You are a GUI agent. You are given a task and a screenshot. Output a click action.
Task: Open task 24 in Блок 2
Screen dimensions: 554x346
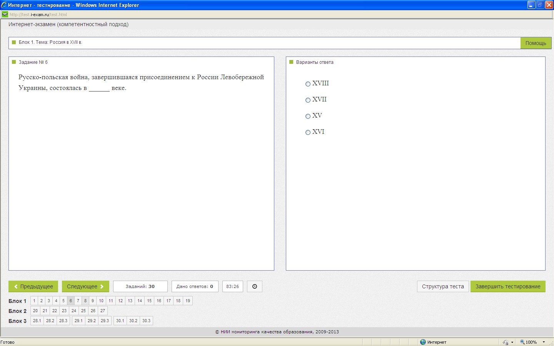pos(74,311)
